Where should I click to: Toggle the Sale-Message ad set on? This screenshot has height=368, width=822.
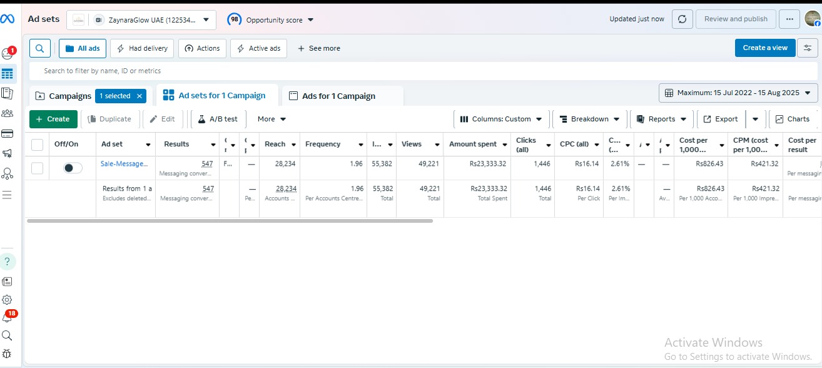pos(73,168)
